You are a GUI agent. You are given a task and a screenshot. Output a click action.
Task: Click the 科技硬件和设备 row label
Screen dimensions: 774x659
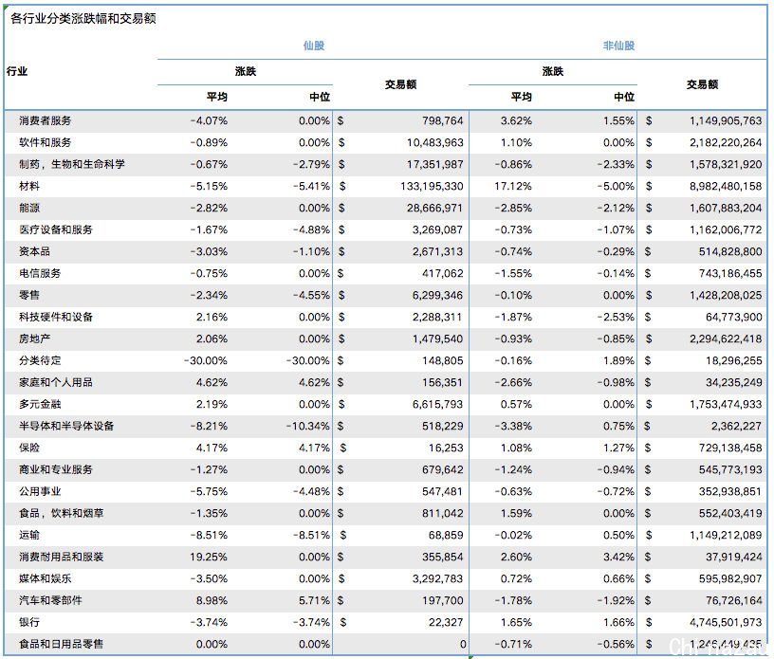point(56,317)
